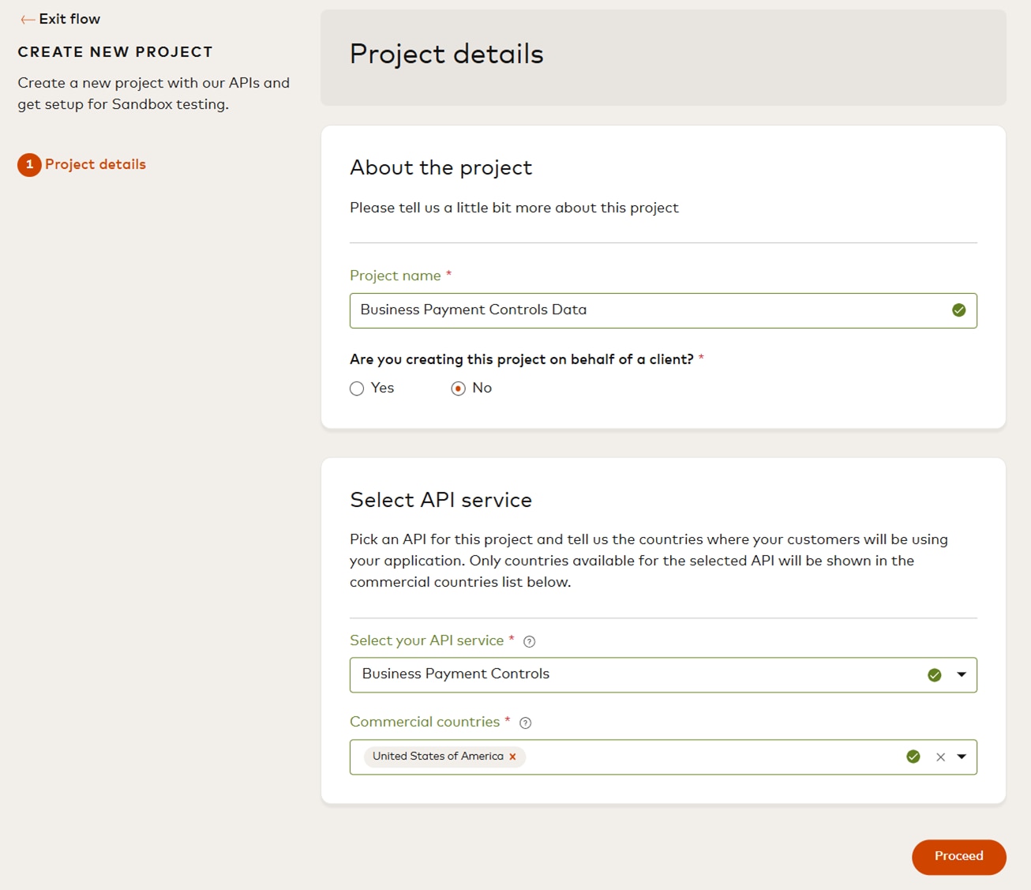Screen dimensions: 1031x890
Task: Open the Business Payment Controls combo box
Action: pos(632,675)
